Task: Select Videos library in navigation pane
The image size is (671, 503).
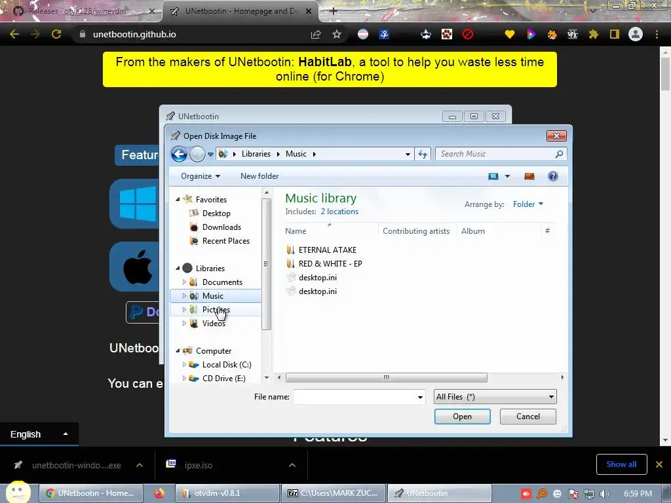Action: (214, 324)
